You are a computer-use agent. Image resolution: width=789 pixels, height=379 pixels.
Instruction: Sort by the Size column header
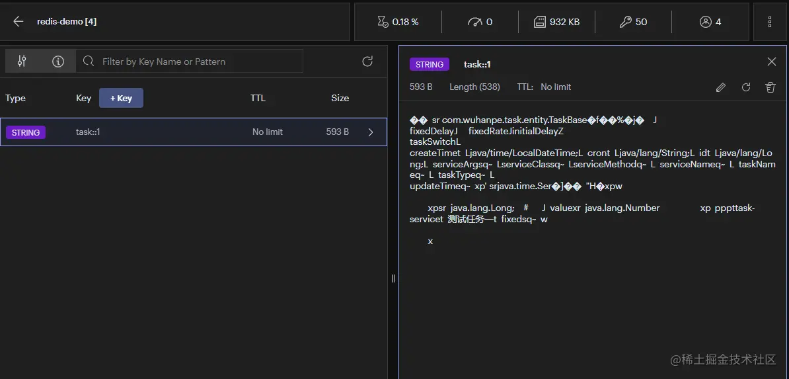[340, 99]
